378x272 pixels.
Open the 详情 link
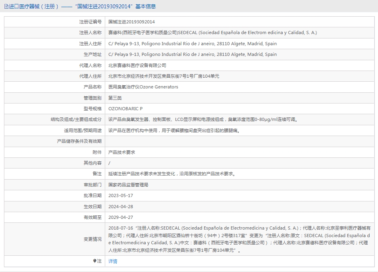[x=113, y=261]
